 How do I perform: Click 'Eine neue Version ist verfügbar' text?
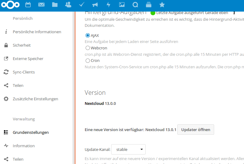(x=130, y=130)
